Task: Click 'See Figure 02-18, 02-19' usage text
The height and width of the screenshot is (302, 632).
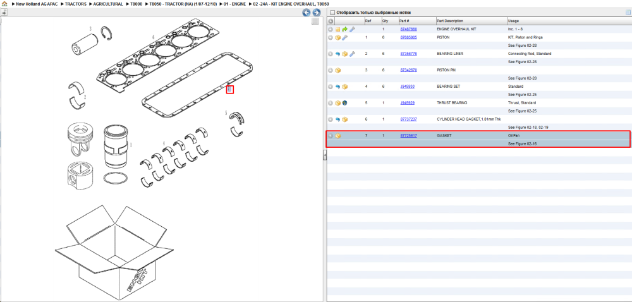Action: tap(528, 128)
